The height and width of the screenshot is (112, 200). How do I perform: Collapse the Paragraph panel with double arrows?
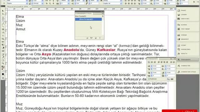pos(171,59)
